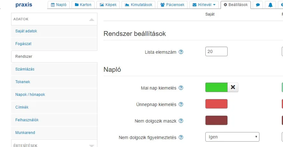Click the praxis logo
The image size is (283, 147).
coord(24,5)
